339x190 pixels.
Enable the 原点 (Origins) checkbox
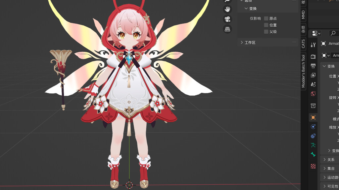pos(266,18)
